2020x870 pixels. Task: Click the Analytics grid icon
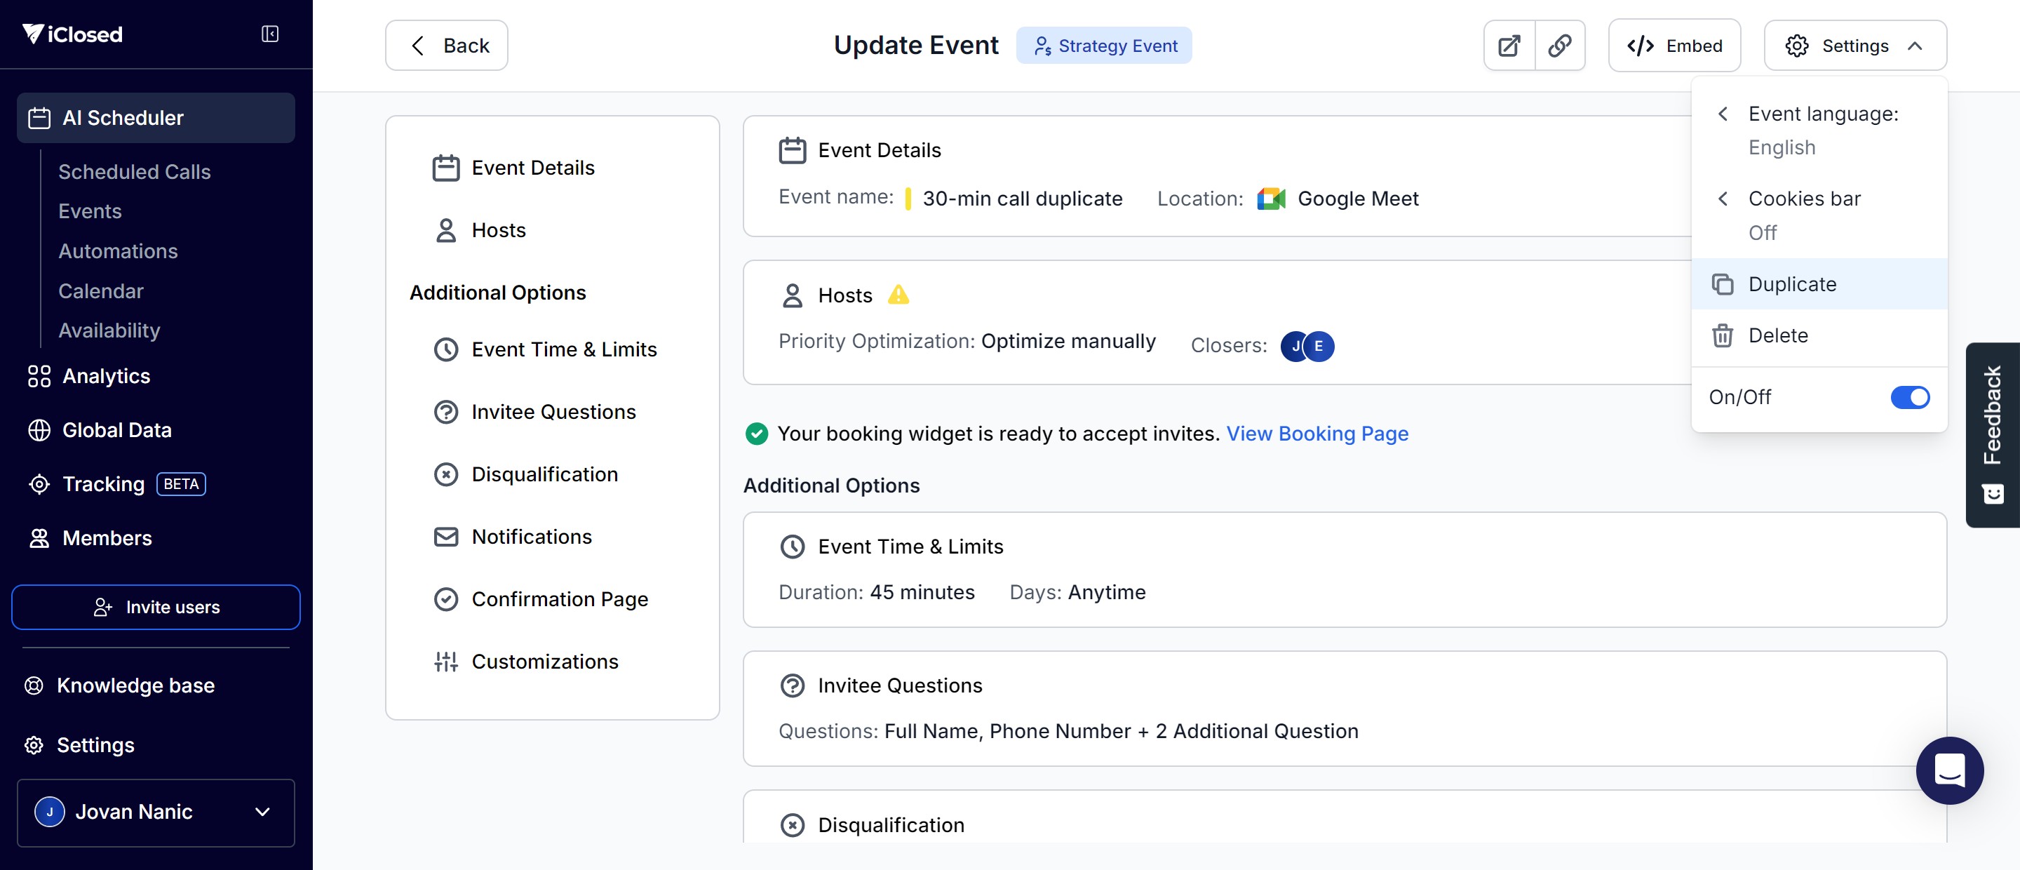point(39,376)
